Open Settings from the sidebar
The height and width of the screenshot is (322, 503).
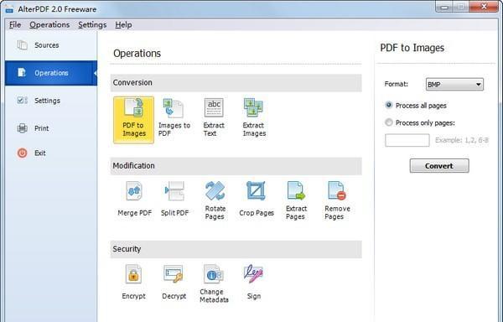coord(51,101)
